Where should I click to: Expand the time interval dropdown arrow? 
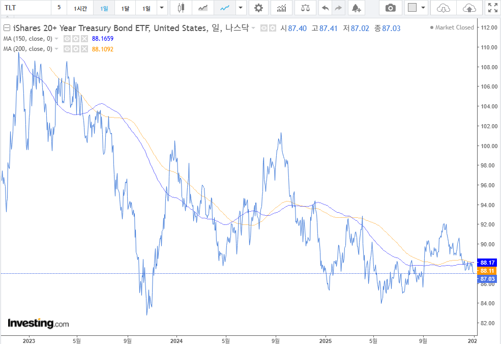tap(162, 8)
